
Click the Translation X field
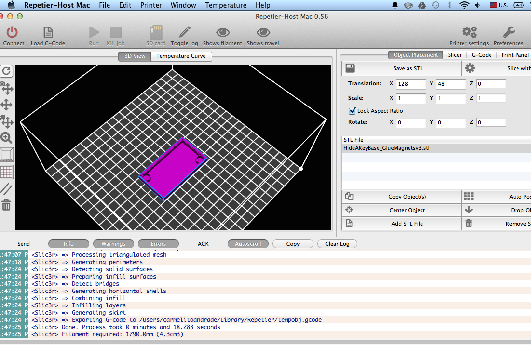[411, 84]
